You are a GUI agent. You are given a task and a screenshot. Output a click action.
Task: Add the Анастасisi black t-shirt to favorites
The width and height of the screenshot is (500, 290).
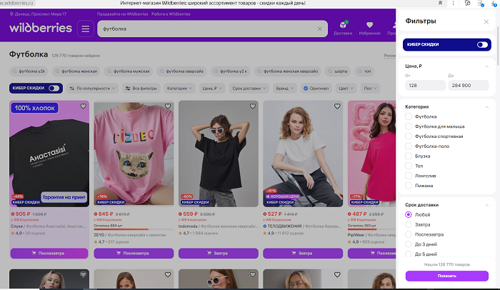84,106
